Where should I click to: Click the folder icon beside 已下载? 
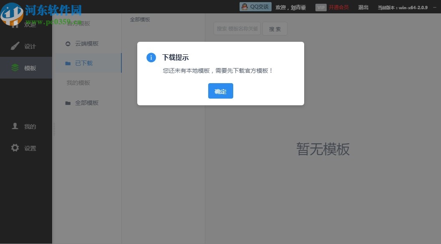[x=68, y=63]
